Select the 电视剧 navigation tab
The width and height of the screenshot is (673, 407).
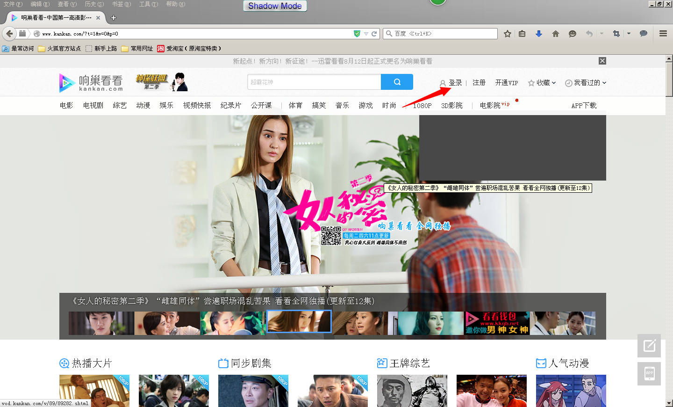click(93, 106)
